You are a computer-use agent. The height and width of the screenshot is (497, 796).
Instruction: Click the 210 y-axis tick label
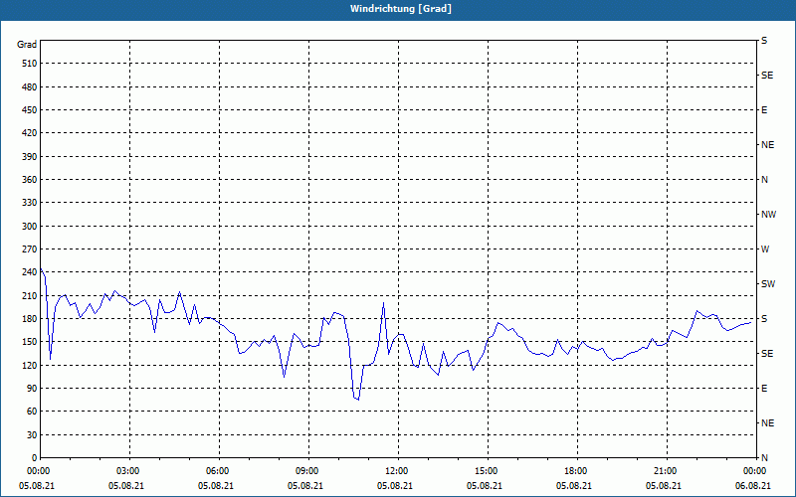tap(30, 295)
